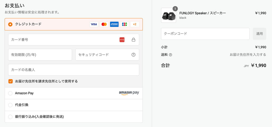Screen dimensions: 272x127
Task: Click the AMEX card icon
Action: [x=114, y=24]
